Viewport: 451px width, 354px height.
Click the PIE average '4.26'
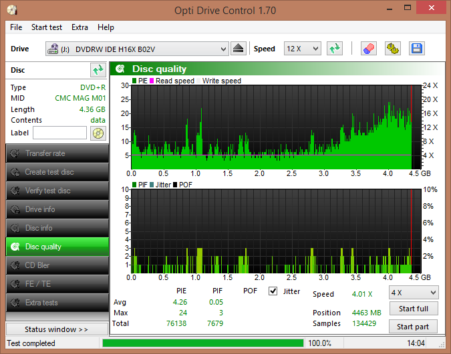tap(180, 302)
